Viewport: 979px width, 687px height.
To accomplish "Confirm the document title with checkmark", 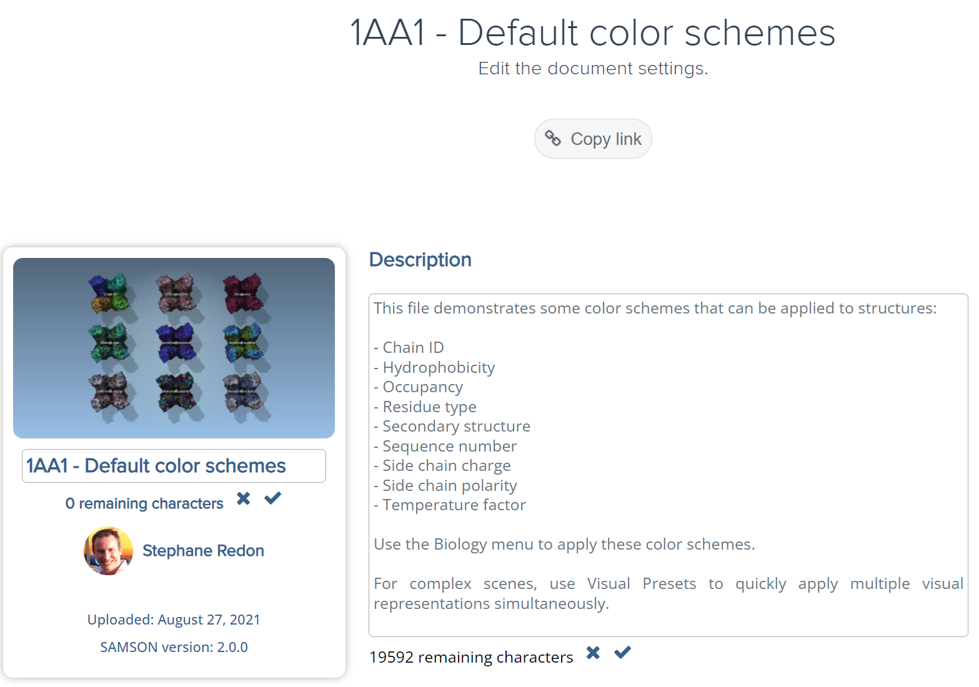I will coord(272,498).
